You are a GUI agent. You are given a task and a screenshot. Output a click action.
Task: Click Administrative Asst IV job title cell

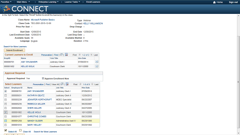[66, 121]
